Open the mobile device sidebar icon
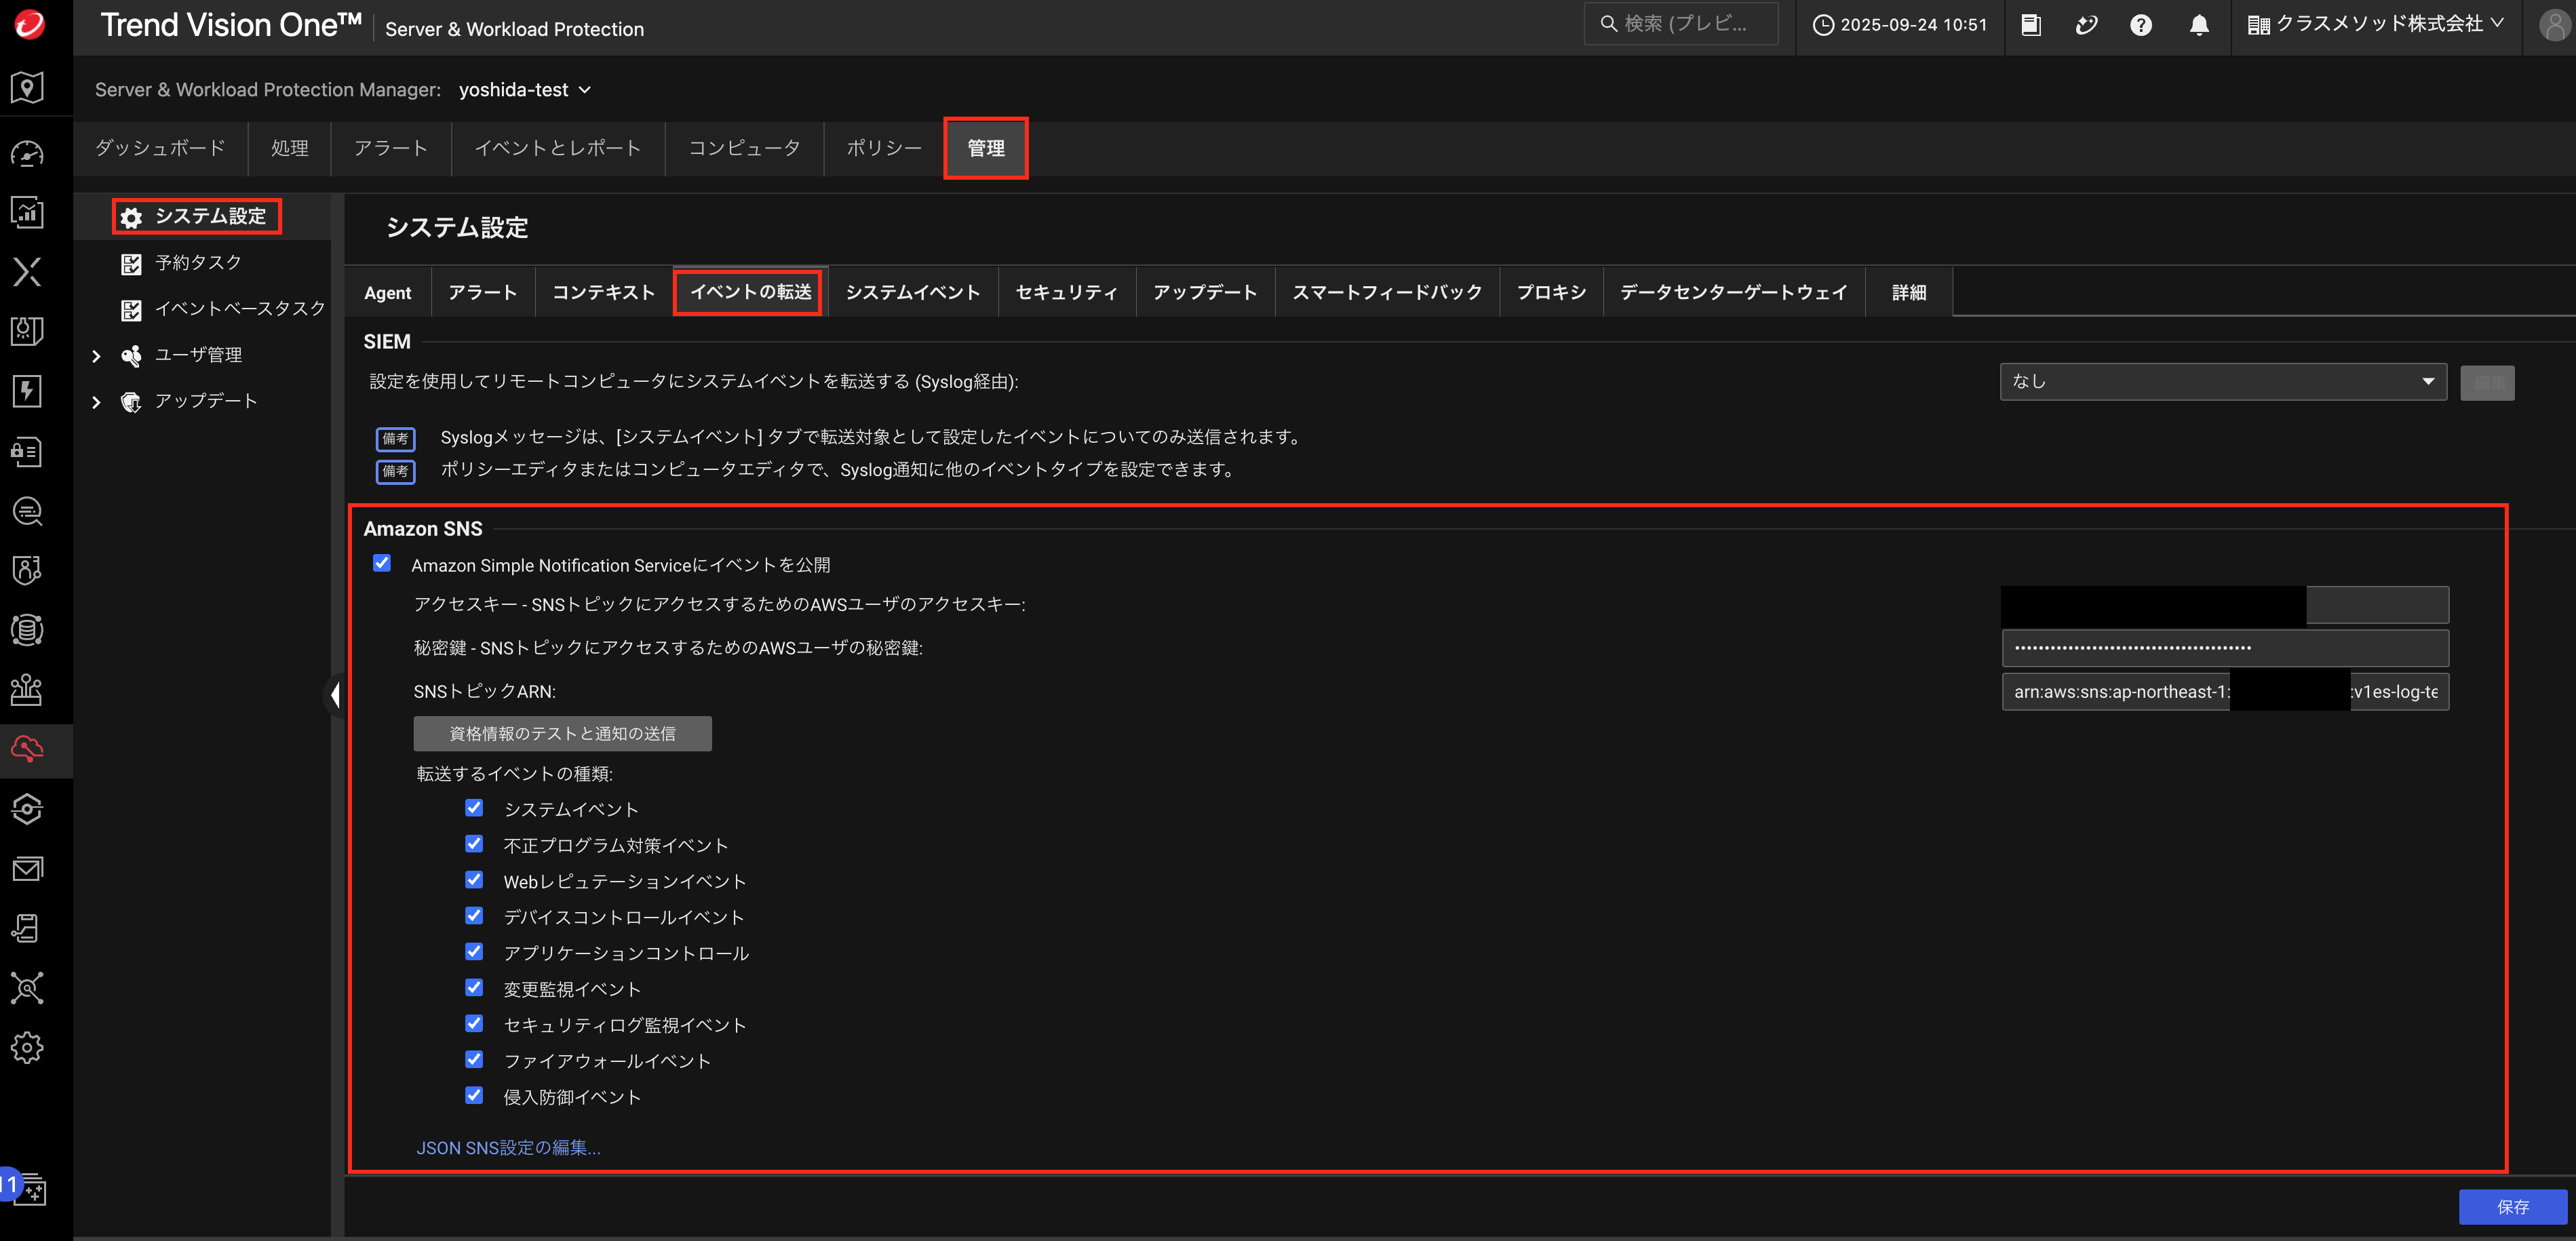 pos(27,929)
